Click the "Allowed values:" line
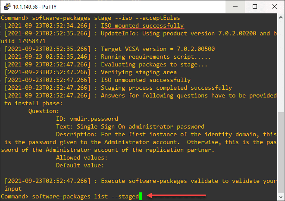The width and height of the screenshot is (285, 201). [80, 158]
